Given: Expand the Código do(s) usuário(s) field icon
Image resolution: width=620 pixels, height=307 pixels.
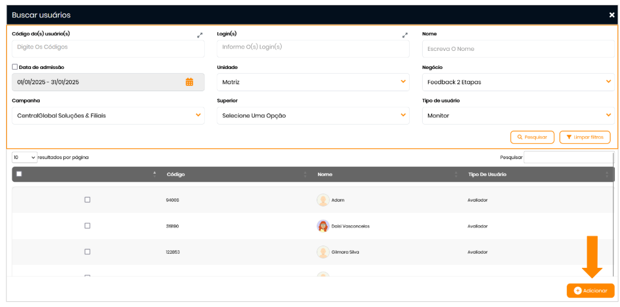Looking at the screenshot, I should tap(200, 35).
